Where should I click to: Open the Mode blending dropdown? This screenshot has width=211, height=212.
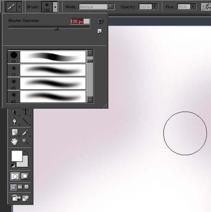click(110, 7)
